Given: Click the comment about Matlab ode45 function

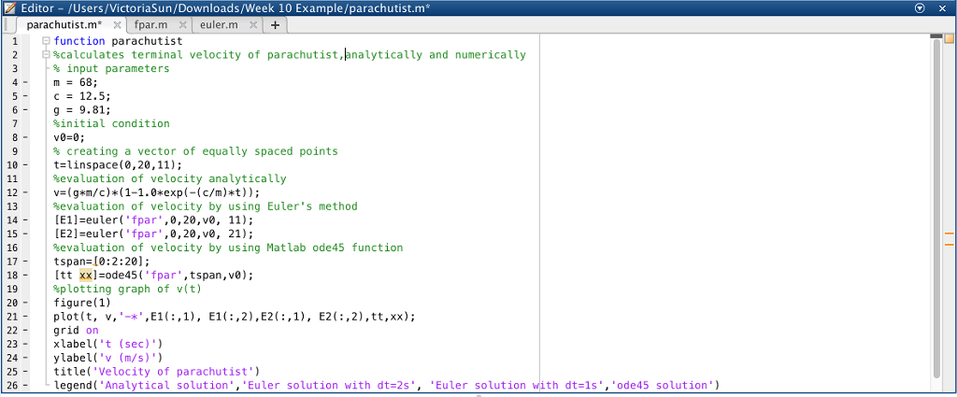Looking at the screenshot, I should (x=228, y=248).
